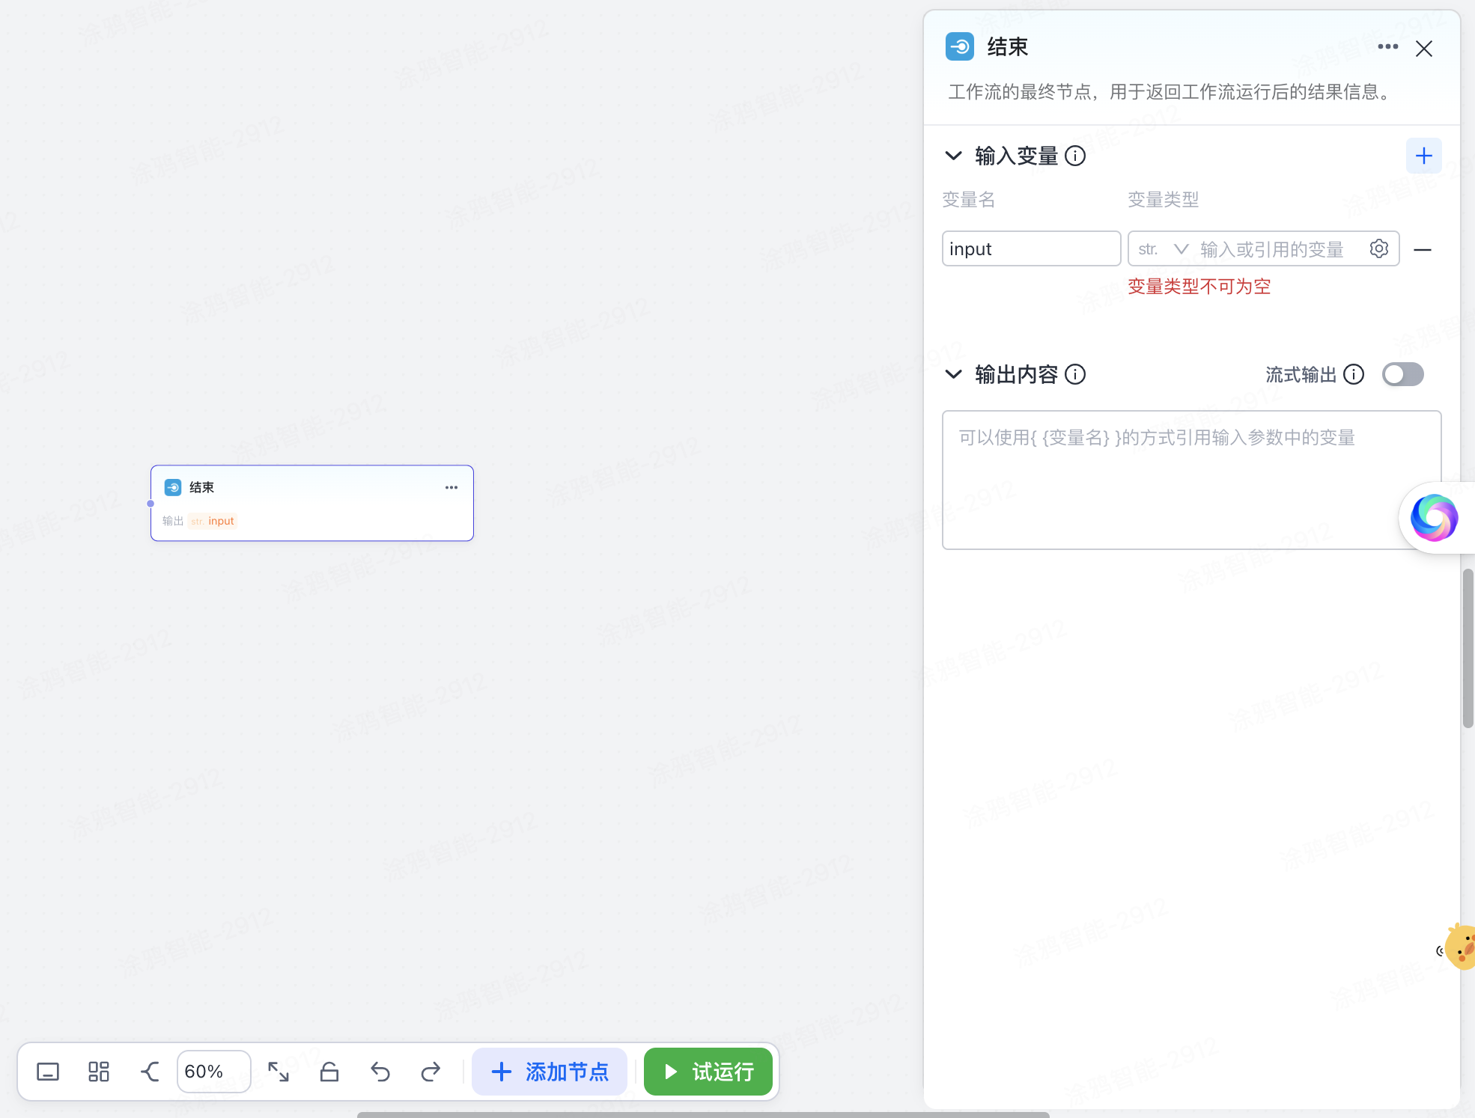Click the 添加节点 button
This screenshot has width=1475, height=1118.
tap(550, 1072)
